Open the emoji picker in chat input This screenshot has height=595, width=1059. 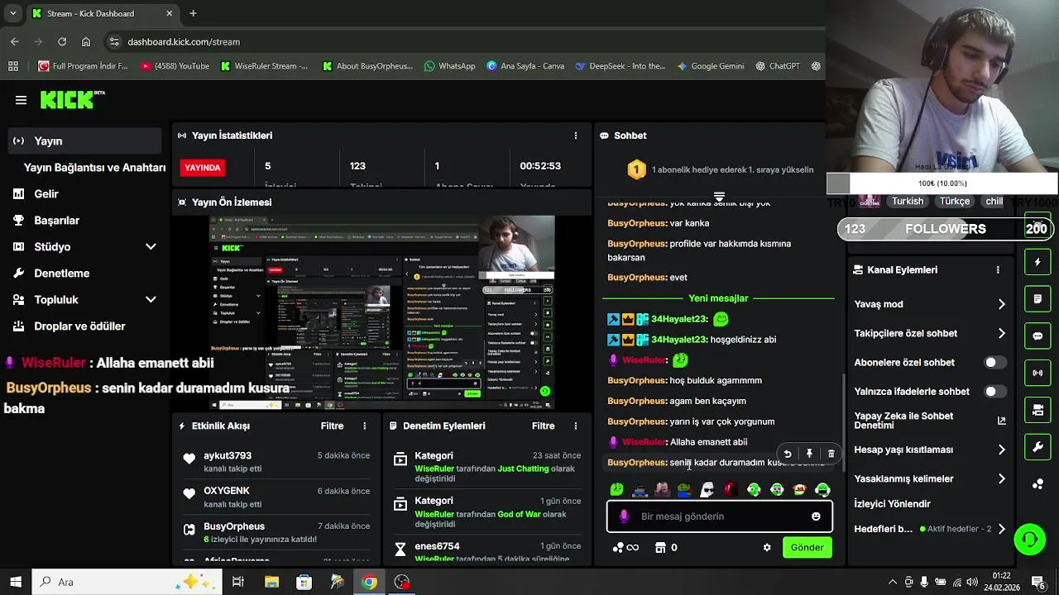816,516
